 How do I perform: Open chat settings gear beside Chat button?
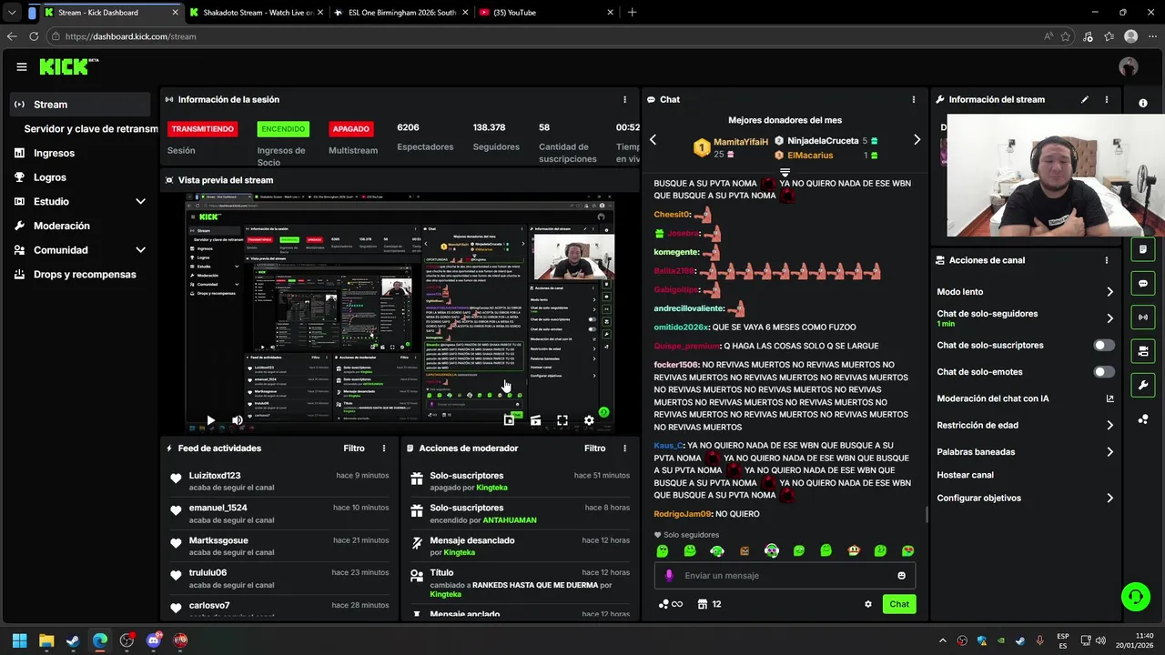coord(868,604)
